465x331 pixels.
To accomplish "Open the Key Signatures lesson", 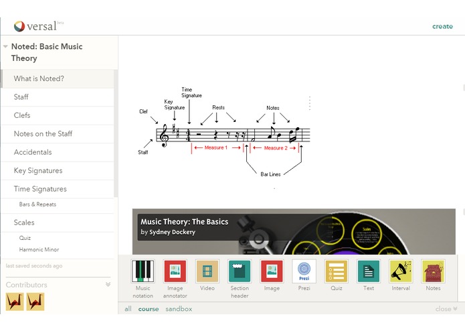I will [58, 171].
